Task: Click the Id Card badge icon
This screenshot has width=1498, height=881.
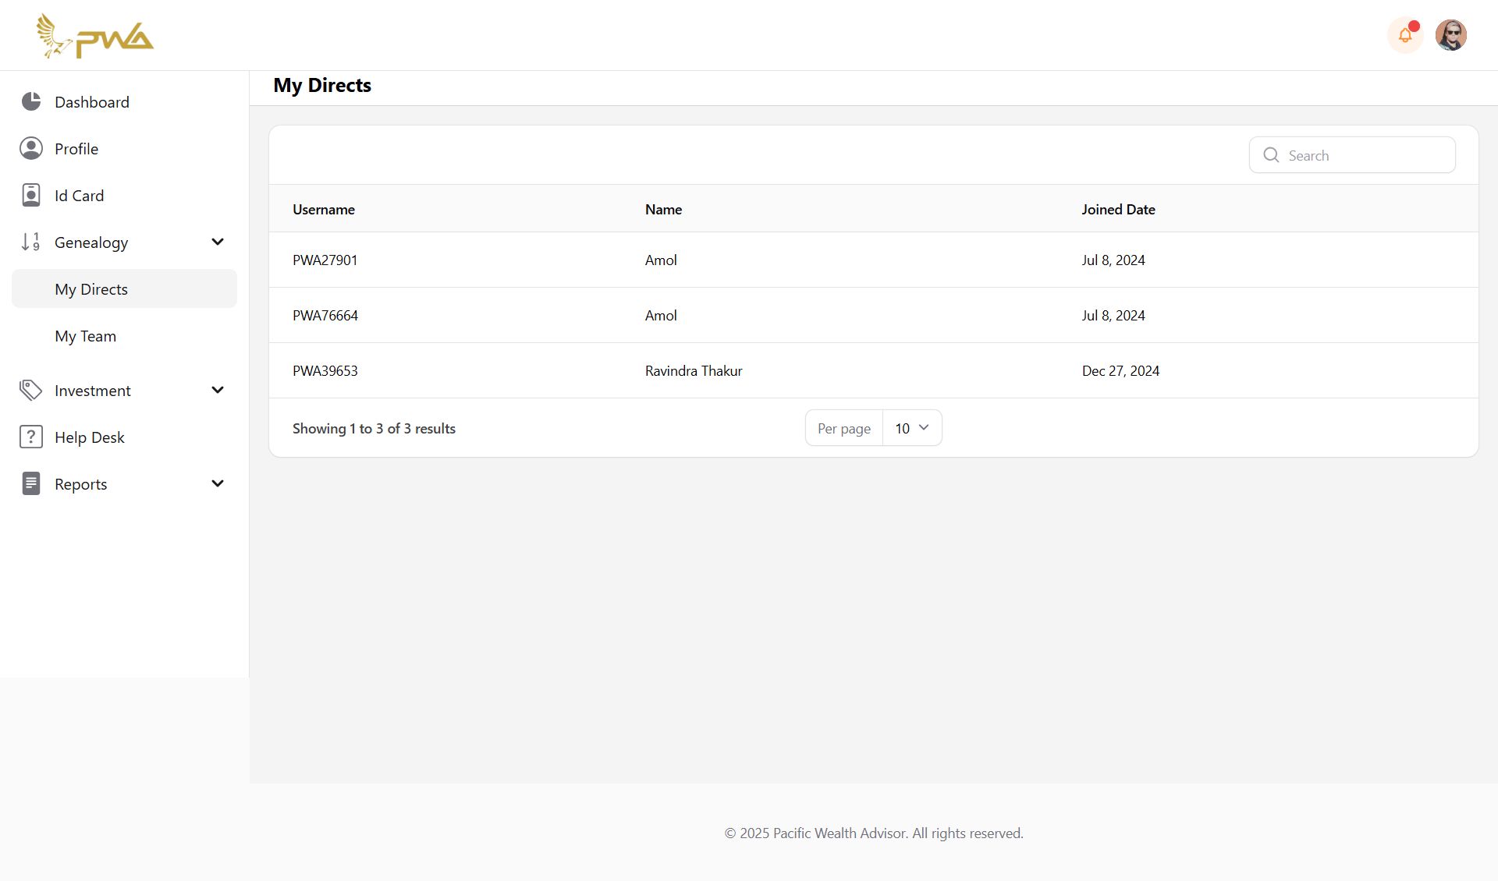Action: coord(31,195)
